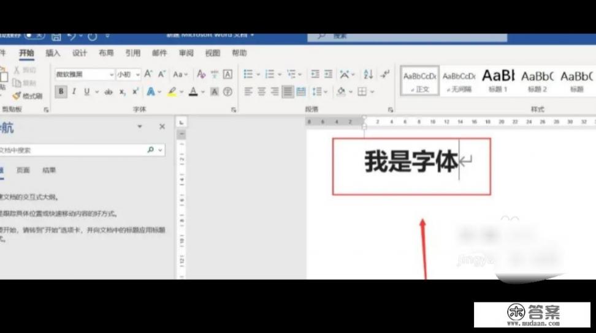Toggle Character Shading icon
The width and height of the screenshot is (596, 333).
click(215, 92)
